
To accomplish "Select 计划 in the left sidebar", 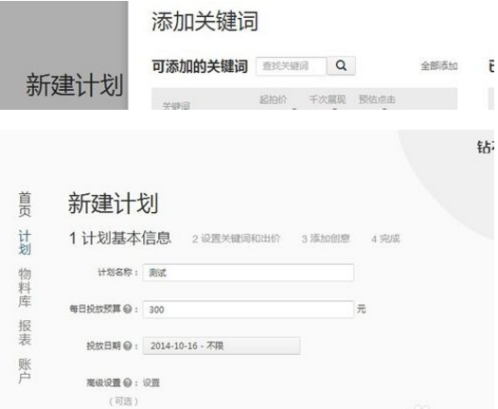I will (x=25, y=242).
